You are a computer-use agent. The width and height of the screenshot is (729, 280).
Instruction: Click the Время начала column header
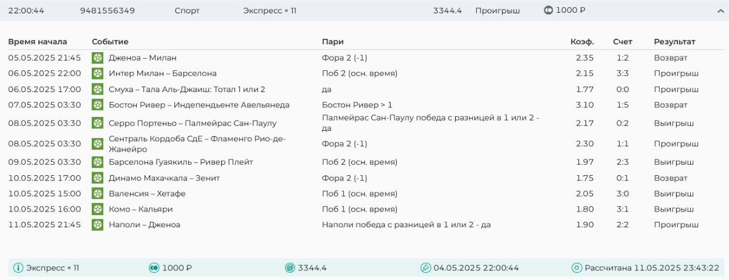tap(38, 42)
